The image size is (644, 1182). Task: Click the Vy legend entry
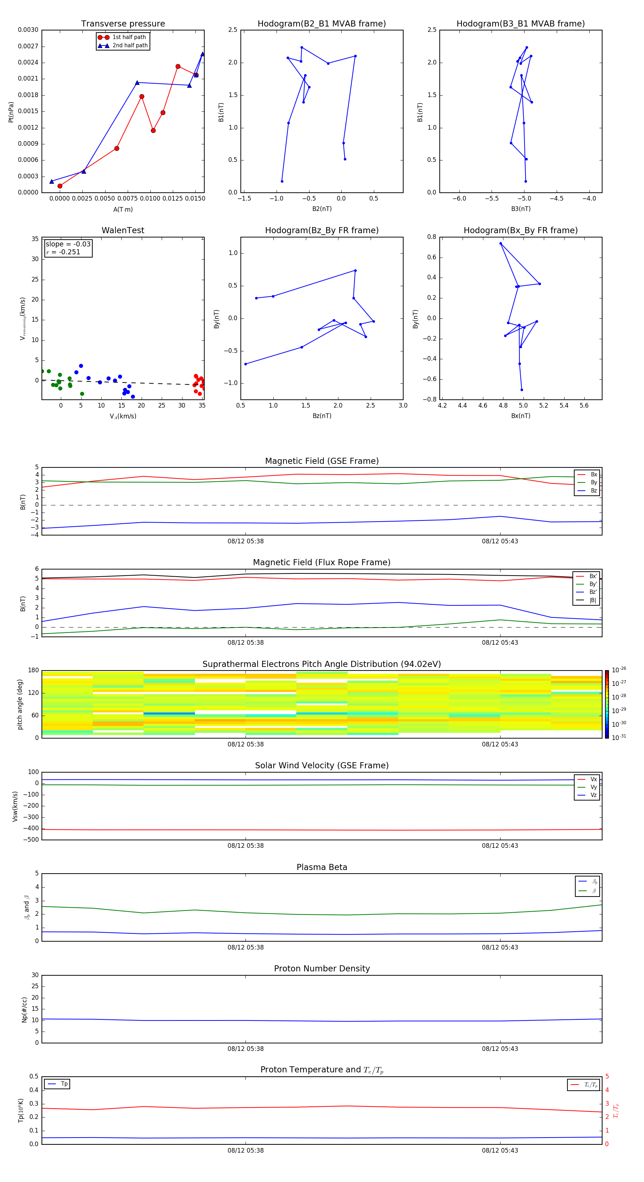[587, 787]
